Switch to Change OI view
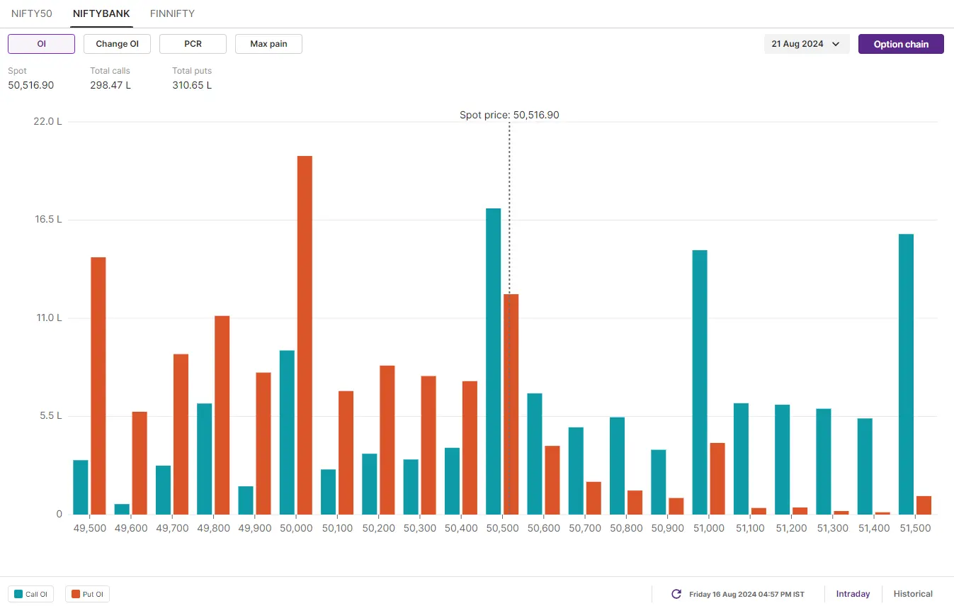Screen dimensions: 954x606 click(118, 44)
